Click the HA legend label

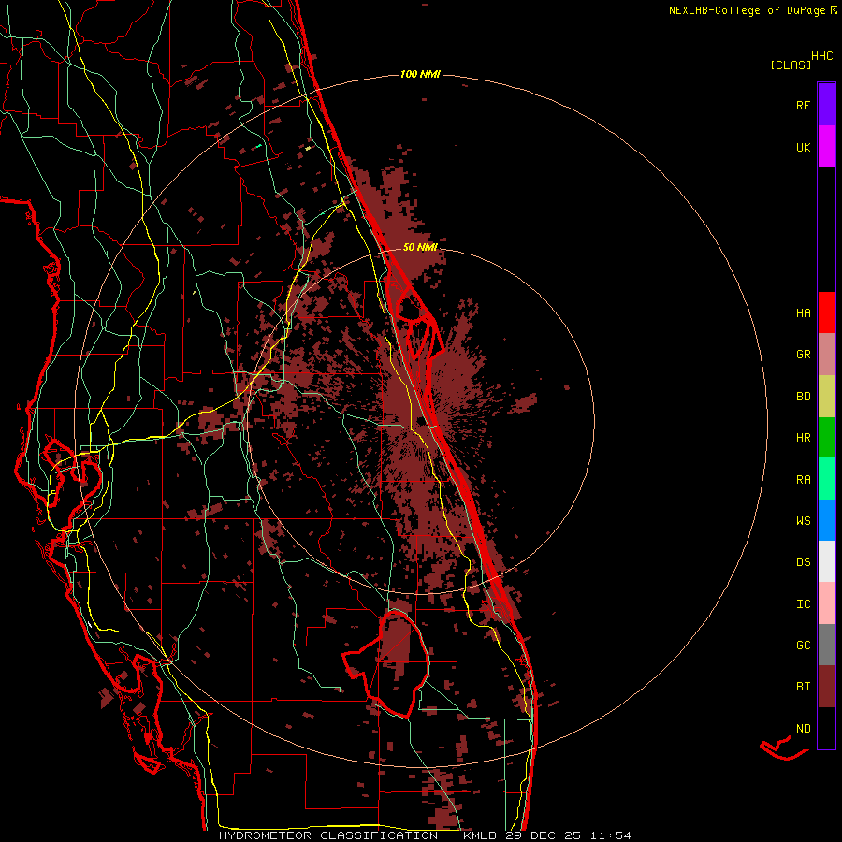803,313
